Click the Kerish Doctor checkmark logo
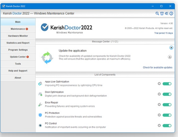Image resolution: width=178 pixels, height=137 pixels. [45, 27]
